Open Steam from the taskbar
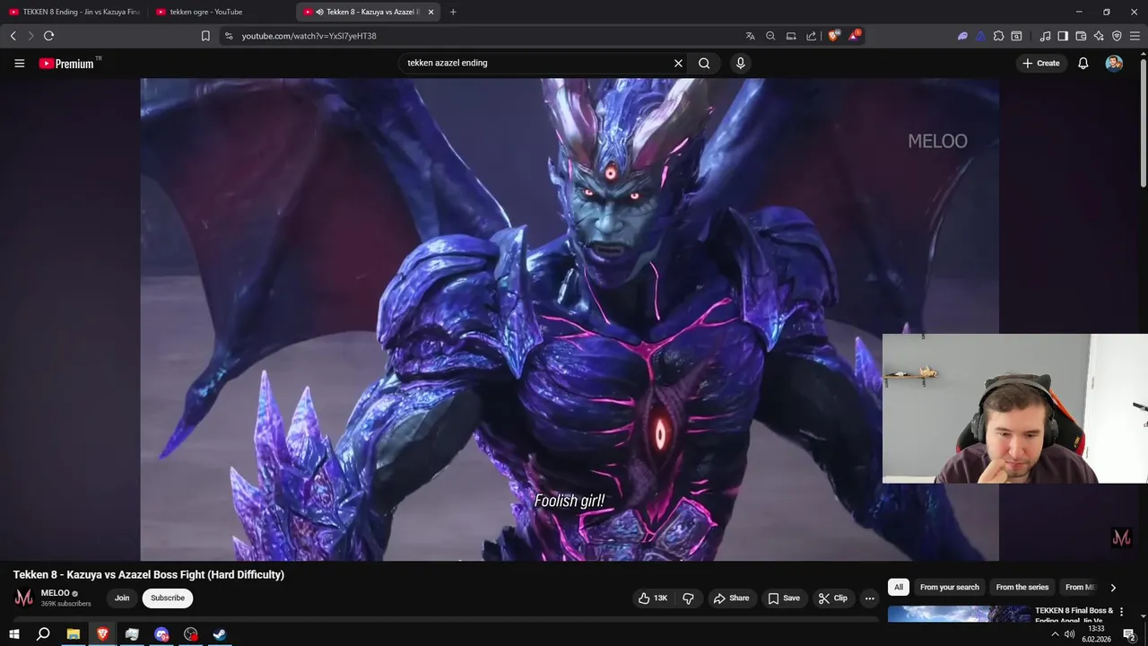The width and height of the screenshot is (1148, 646). (x=220, y=634)
